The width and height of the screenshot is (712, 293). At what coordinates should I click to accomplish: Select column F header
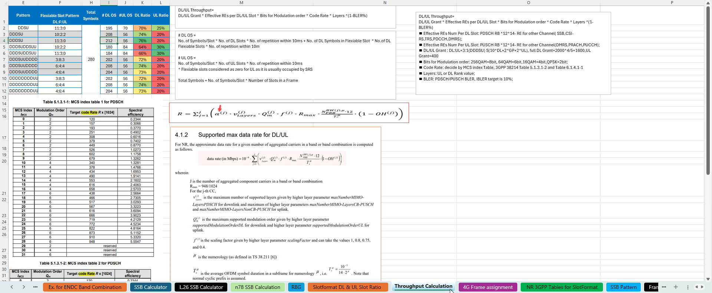60,3
